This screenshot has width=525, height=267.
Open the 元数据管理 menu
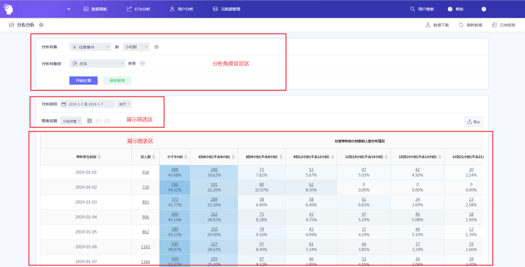pyautogui.click(x=226, y=9)
